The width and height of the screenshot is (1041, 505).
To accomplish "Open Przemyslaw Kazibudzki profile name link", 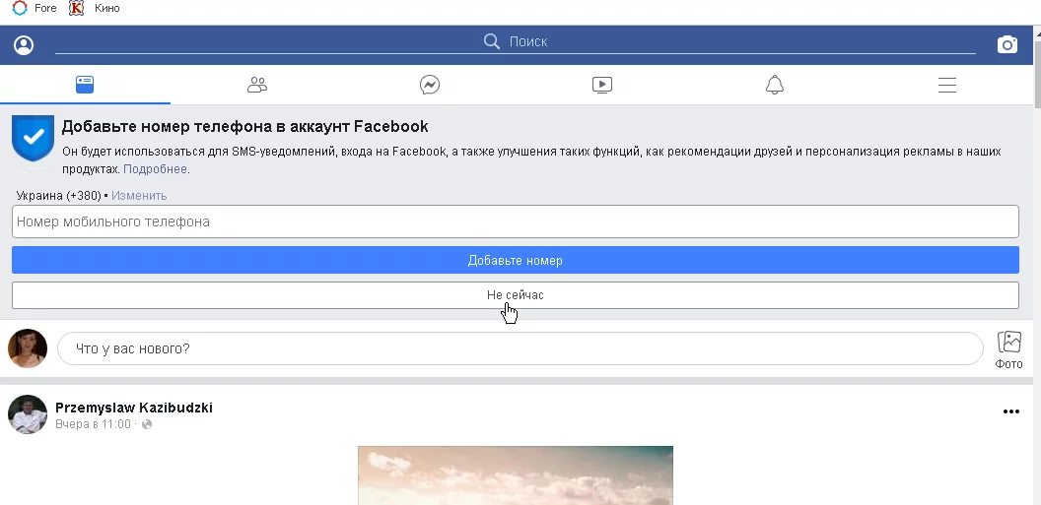I will 134,408.
